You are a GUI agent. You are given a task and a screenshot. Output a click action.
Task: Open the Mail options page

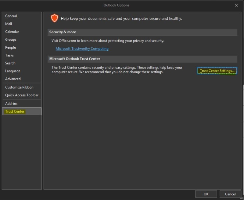click(x=9, y=24)
